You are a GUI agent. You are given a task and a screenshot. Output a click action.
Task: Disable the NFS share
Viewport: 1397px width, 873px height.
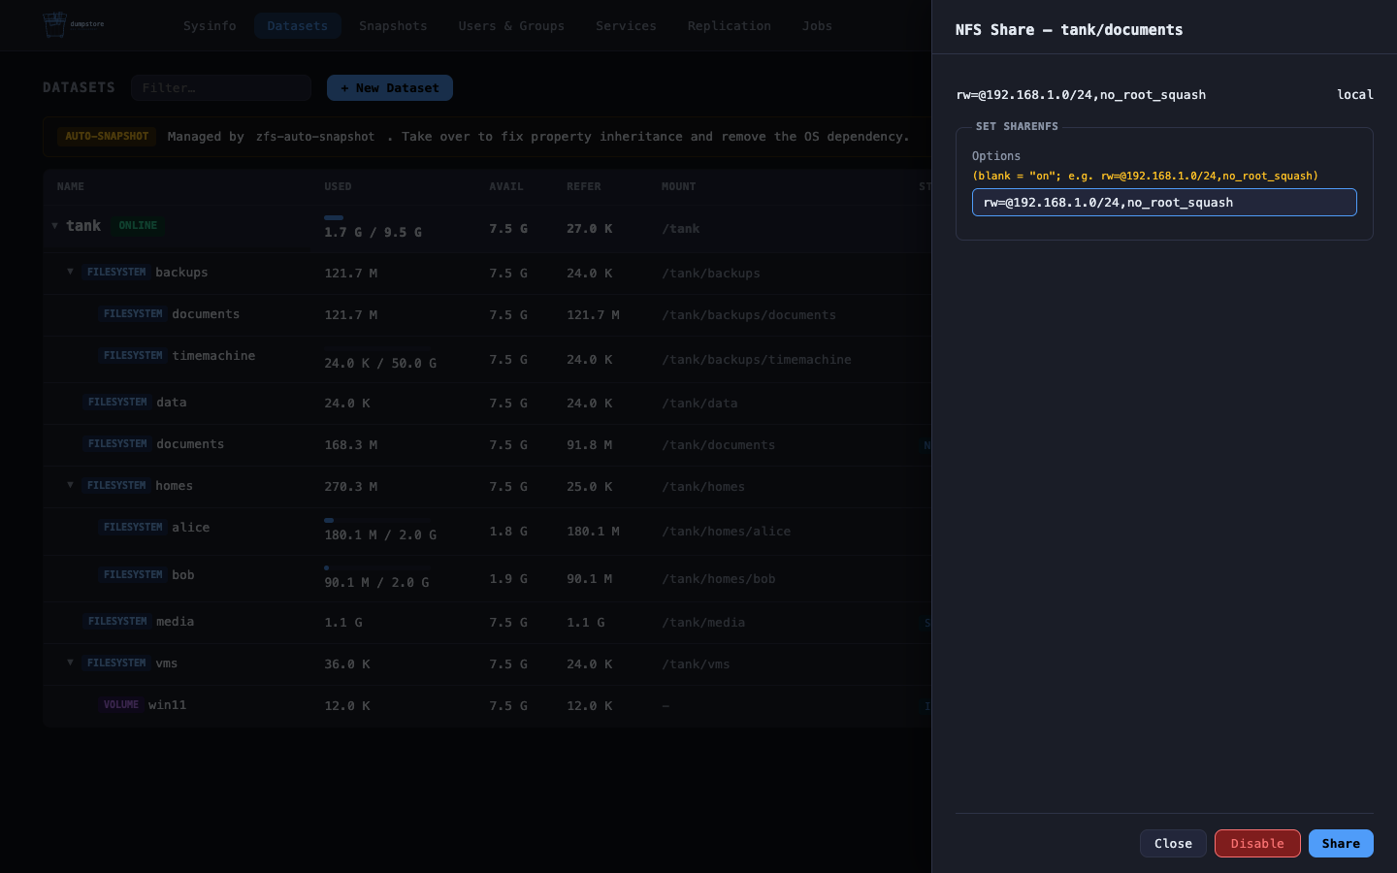point(1257,843)
